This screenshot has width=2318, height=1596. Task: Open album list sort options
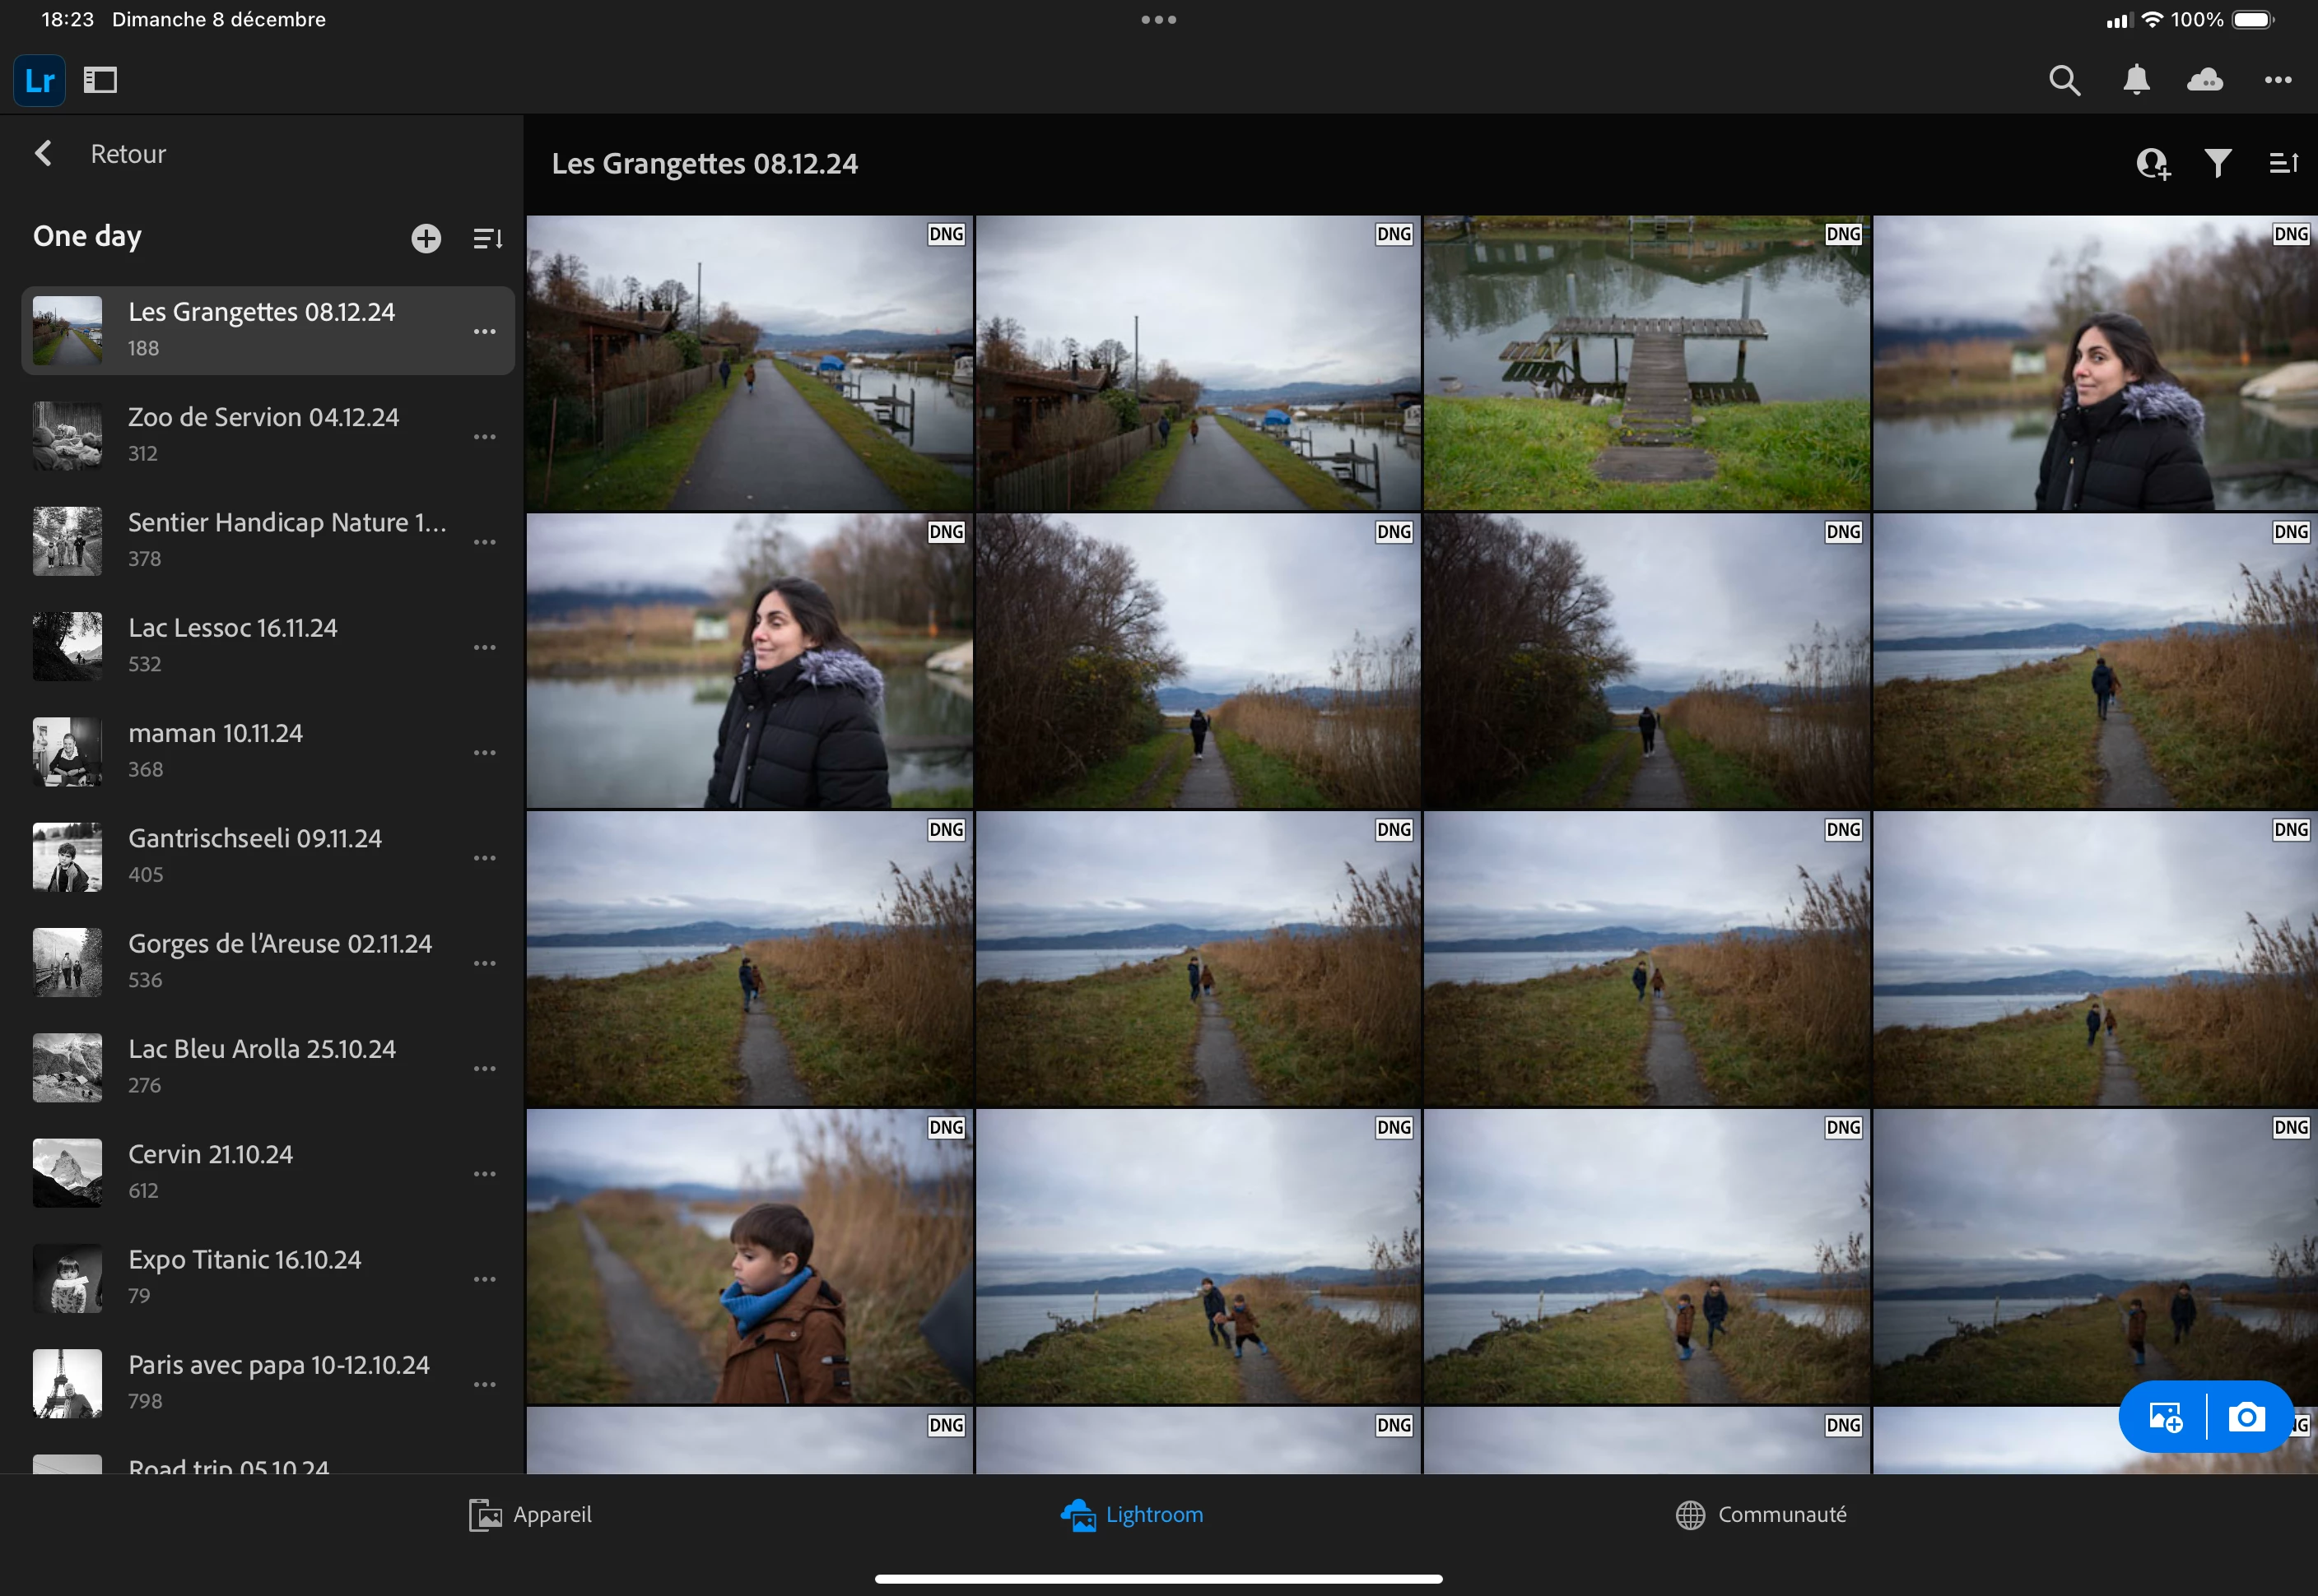[x=487, y=238]
